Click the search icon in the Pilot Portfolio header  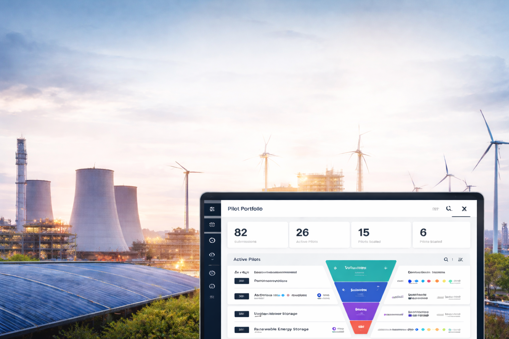pyautogui.click(x=449, y=209)
